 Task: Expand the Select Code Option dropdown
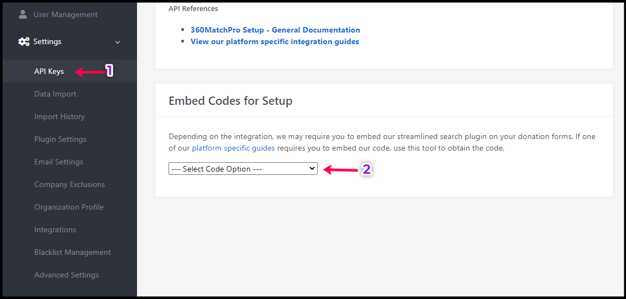[243, 169]
